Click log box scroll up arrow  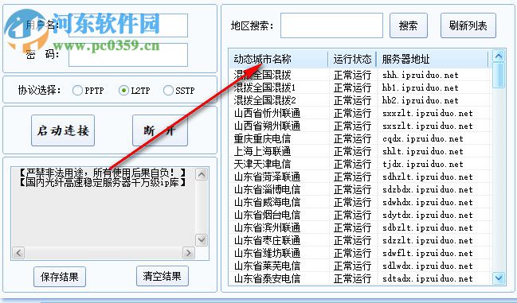202,174
